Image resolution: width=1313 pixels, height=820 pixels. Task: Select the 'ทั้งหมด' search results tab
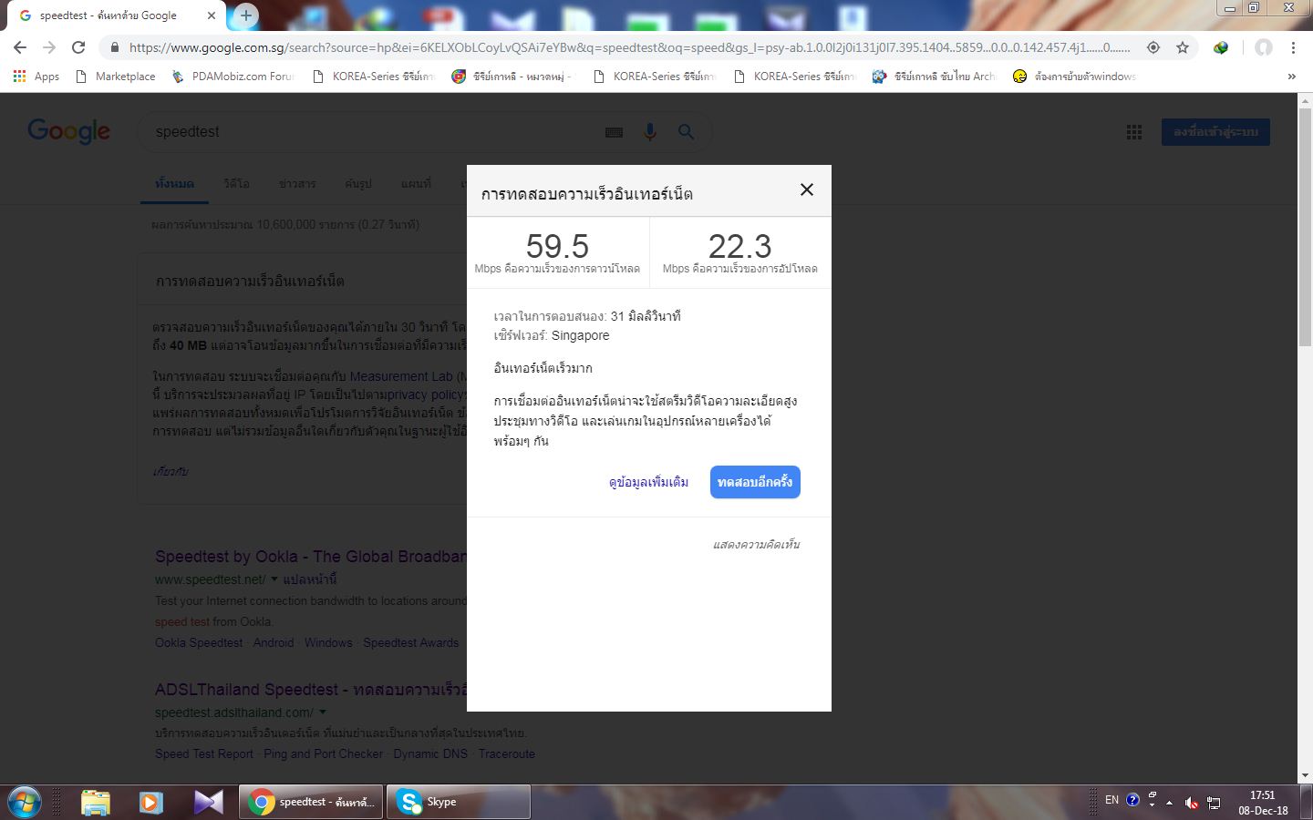174,183
